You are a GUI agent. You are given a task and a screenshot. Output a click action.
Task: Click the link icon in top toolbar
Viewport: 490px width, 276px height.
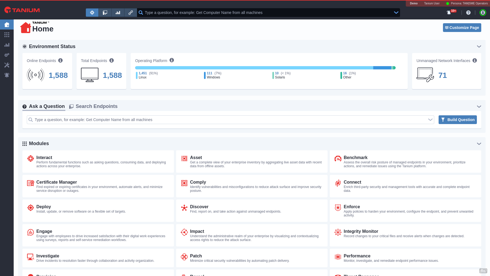coord(131,13)
